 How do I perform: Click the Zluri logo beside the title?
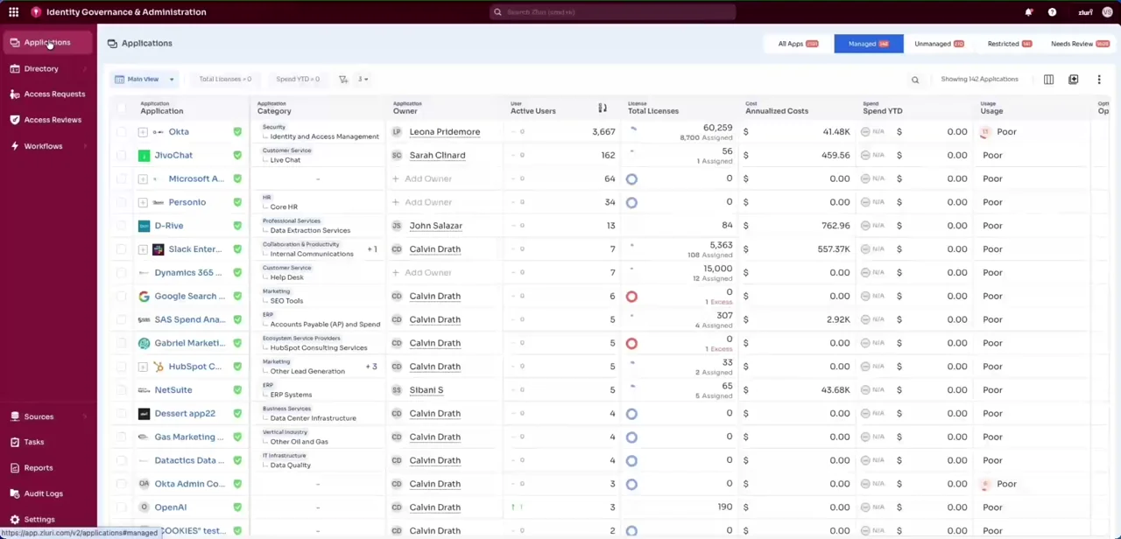click(x=36, y=12)
